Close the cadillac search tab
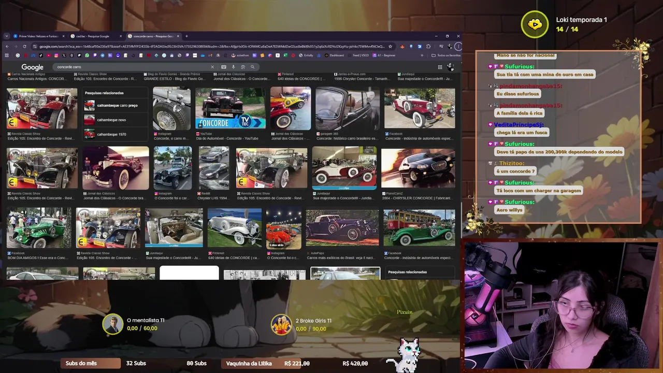 [x=121, y=36]
